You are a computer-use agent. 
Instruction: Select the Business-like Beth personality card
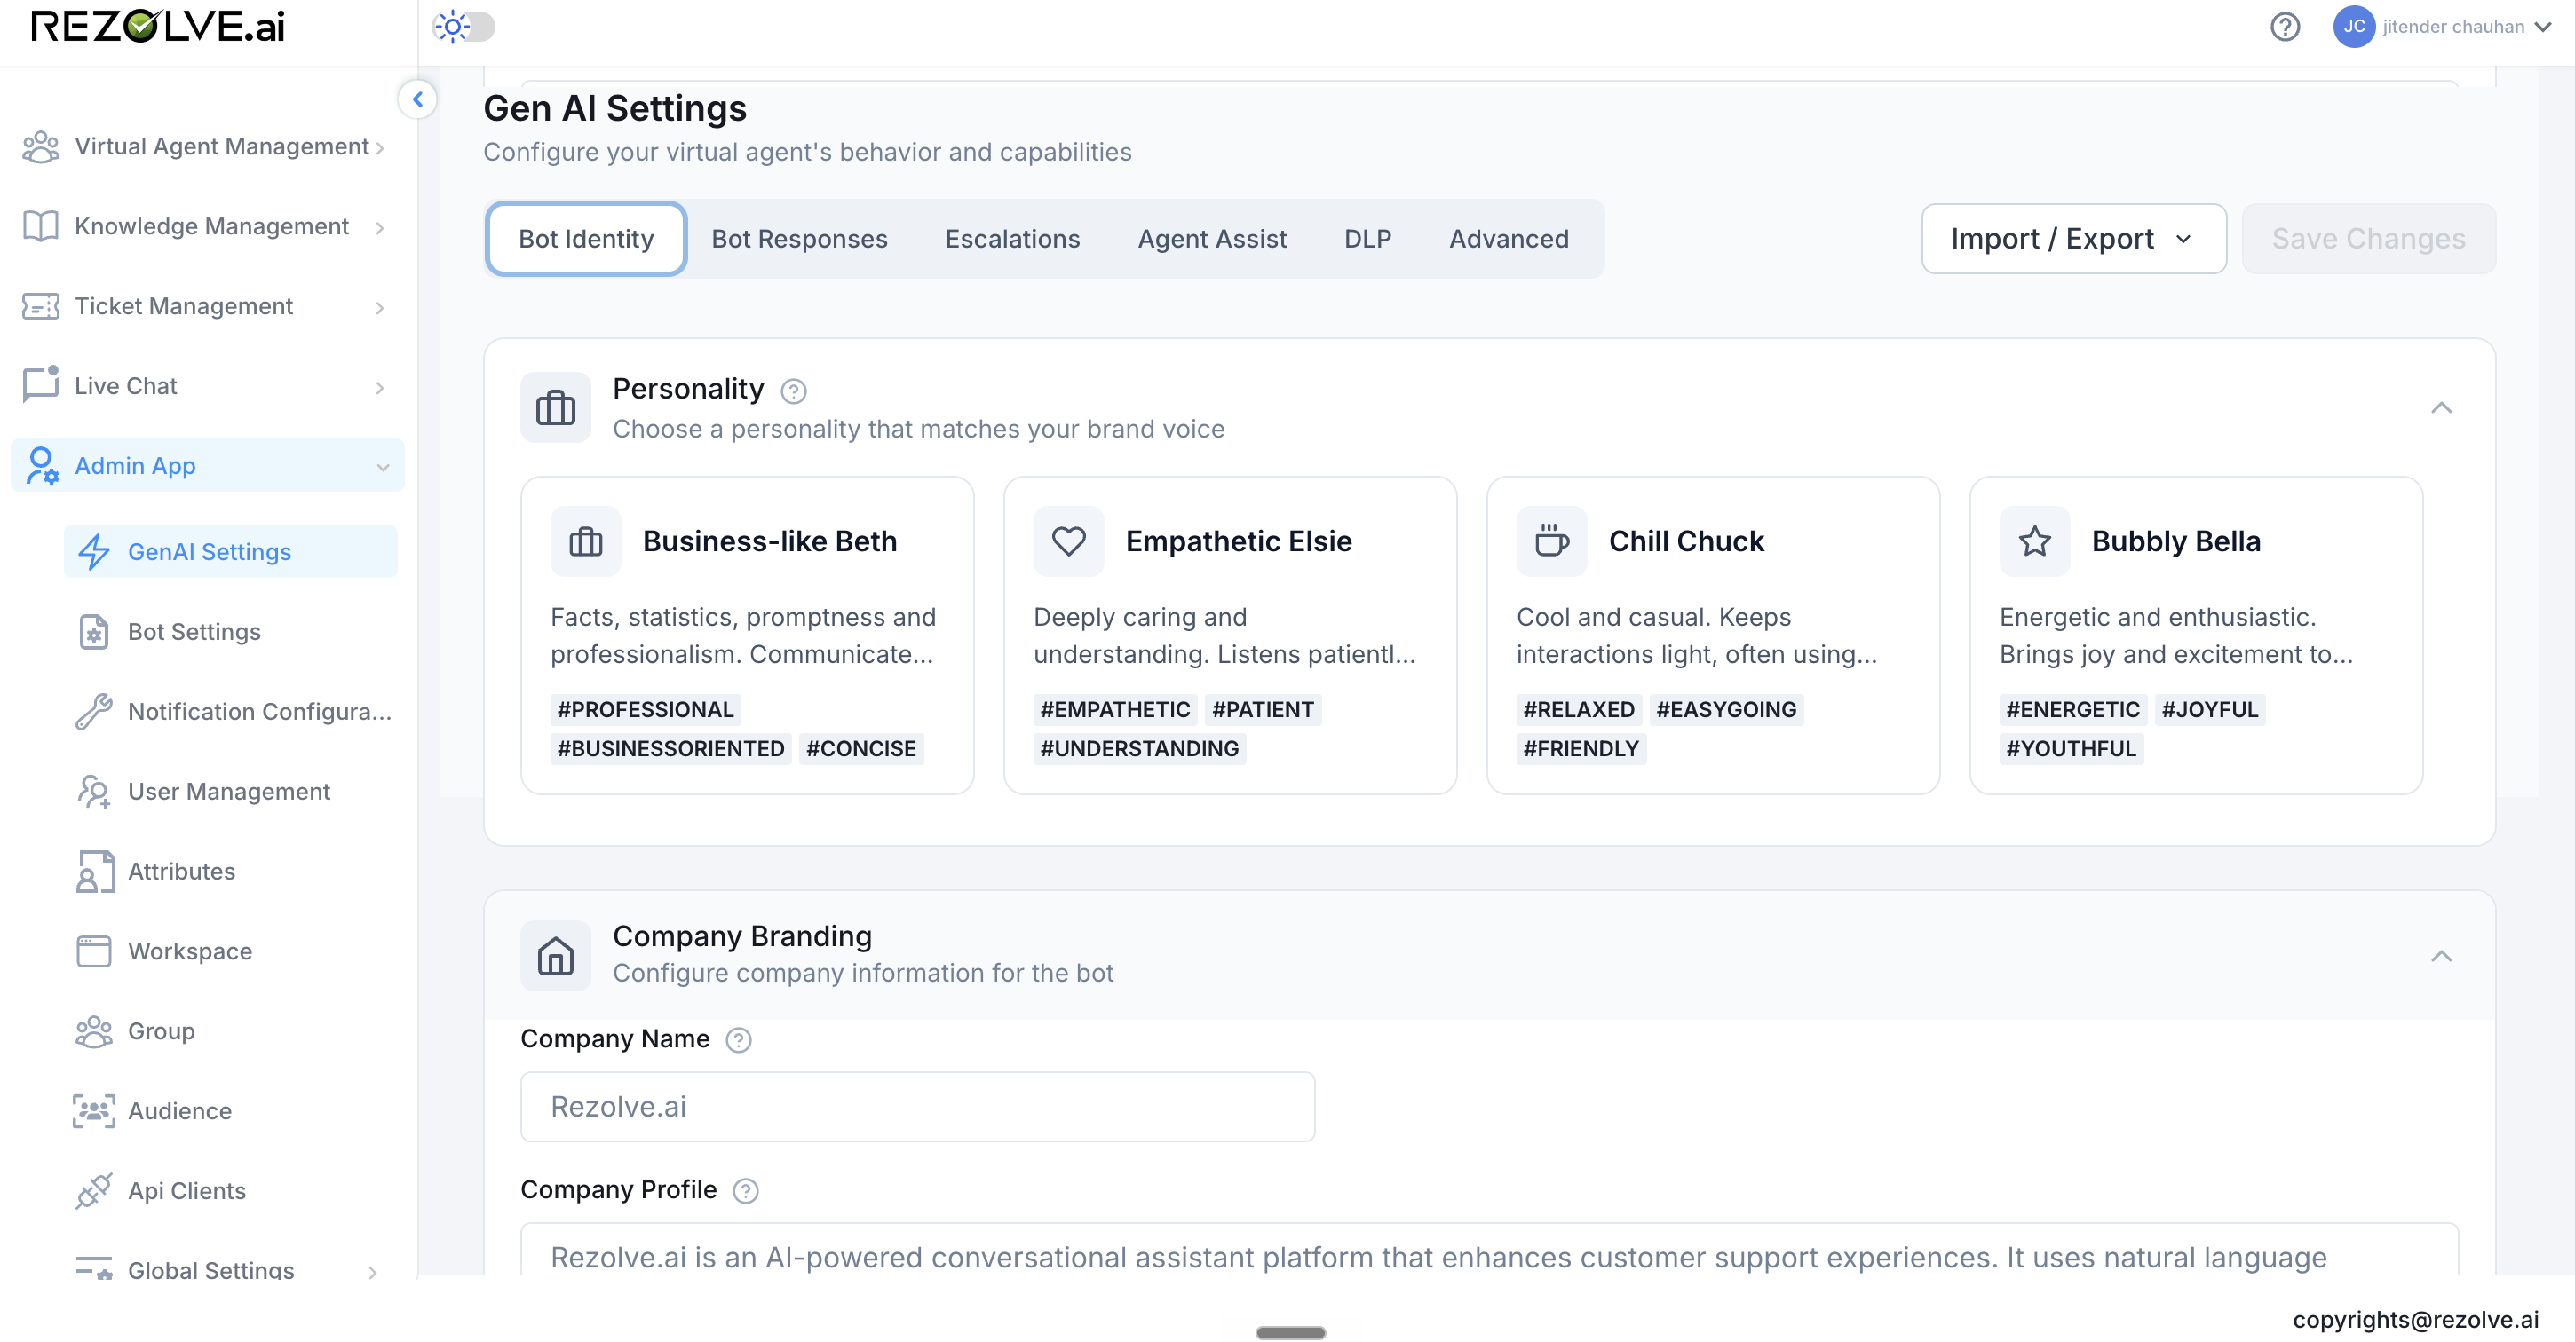click(747, 635)
